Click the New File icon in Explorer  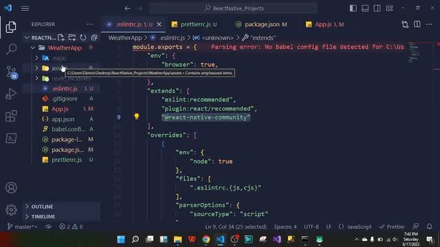[x=61, y=38]
